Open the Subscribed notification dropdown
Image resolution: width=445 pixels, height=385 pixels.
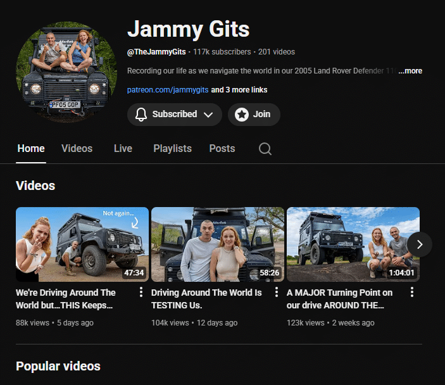[174, 115]
